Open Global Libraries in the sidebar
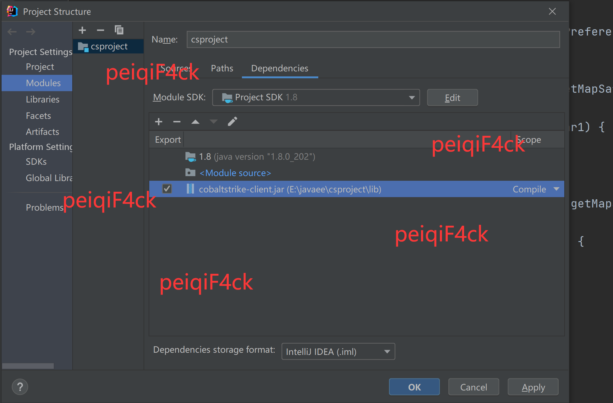Image resolution: width=613 pixels, height=403 pixels. (x=49, y=178)
